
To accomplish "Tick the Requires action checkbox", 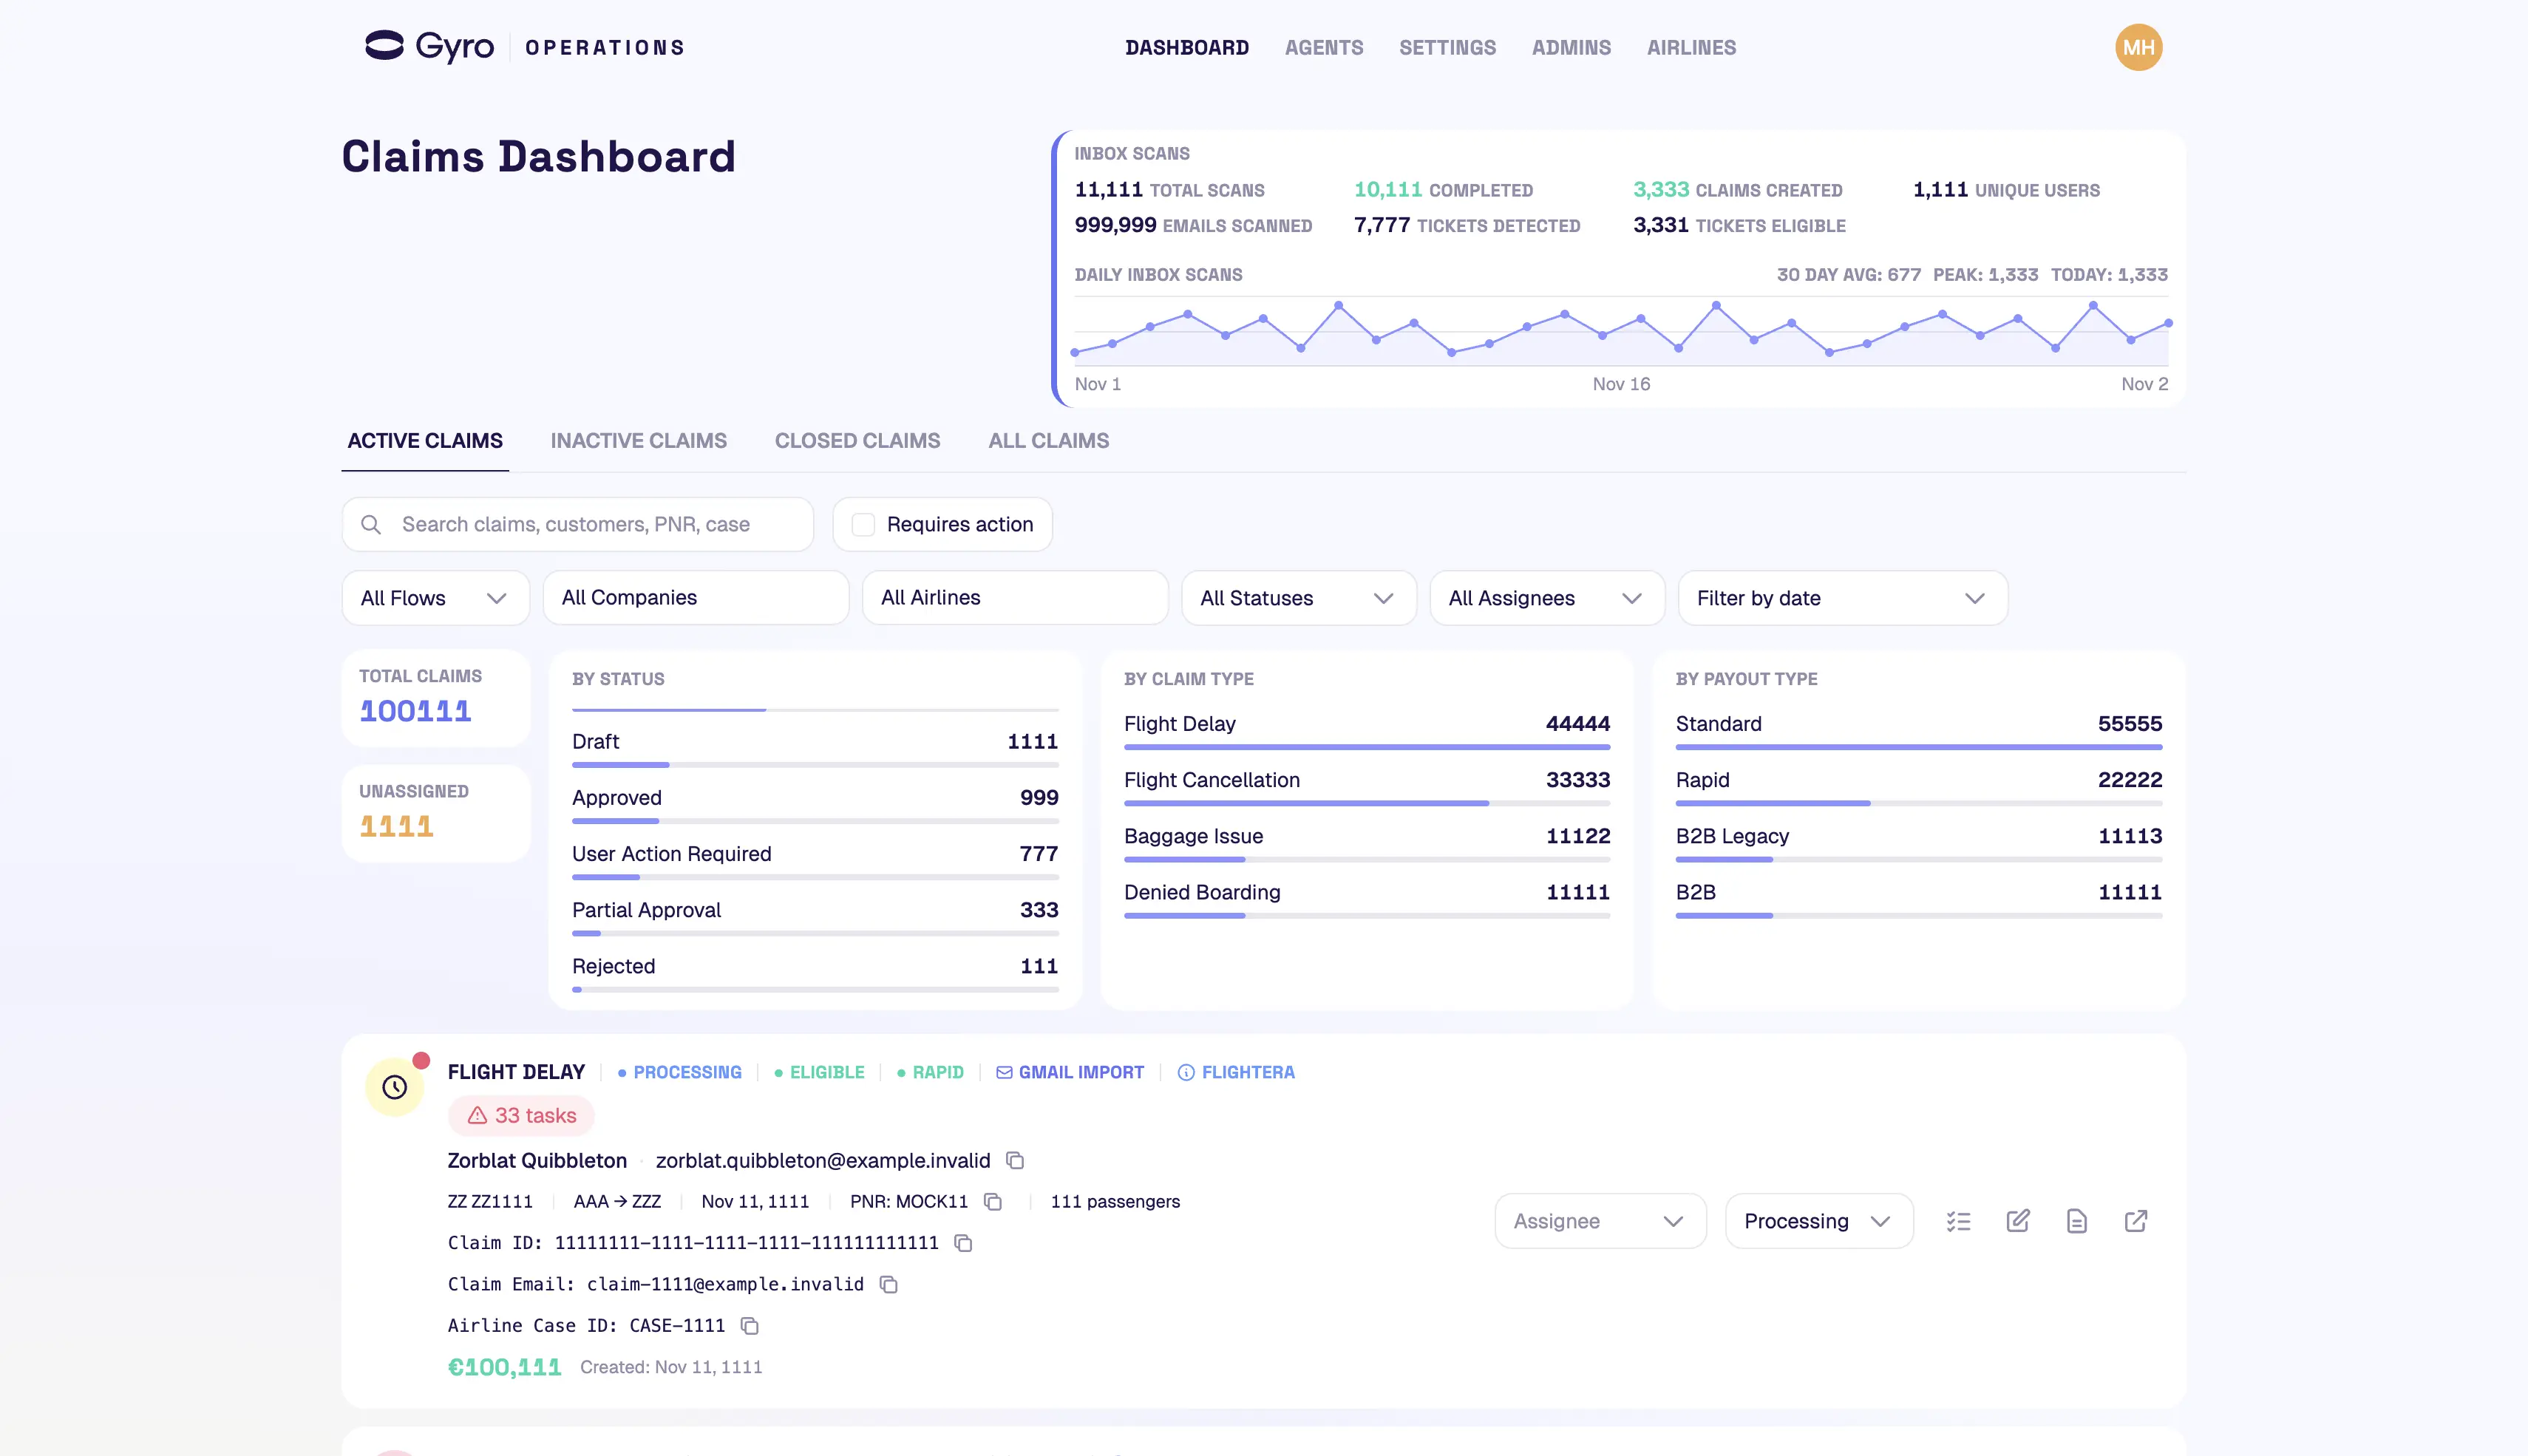I will 863,524.
